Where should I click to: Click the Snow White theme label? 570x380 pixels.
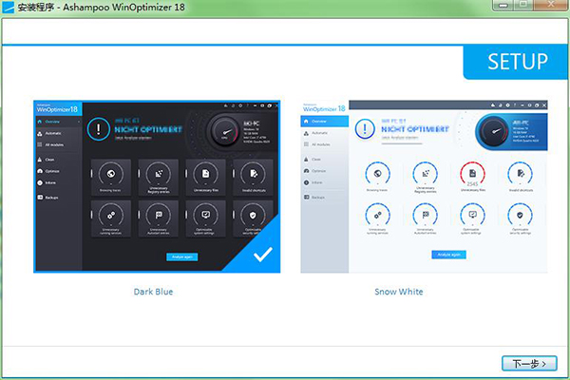(399, 292)
